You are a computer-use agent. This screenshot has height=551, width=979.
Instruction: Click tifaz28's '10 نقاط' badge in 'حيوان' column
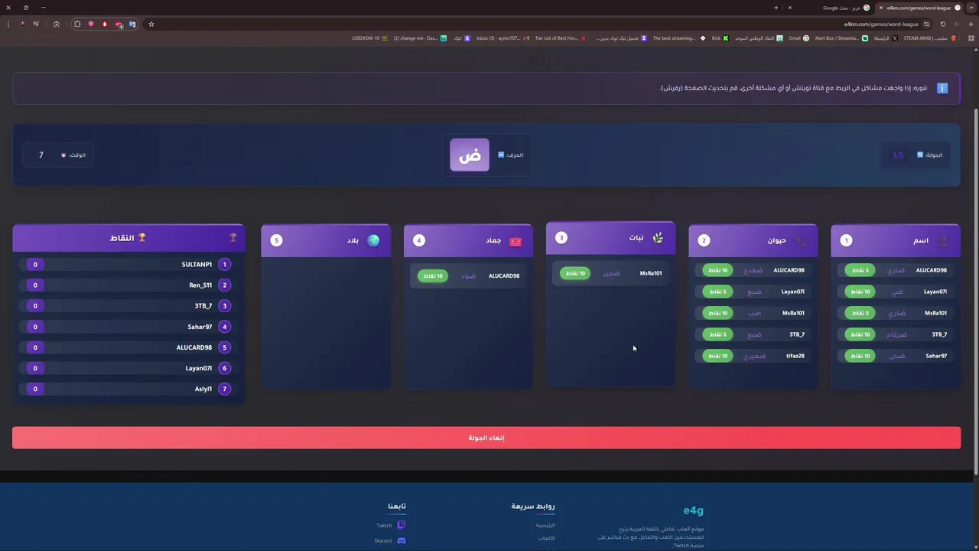(717, 356)
